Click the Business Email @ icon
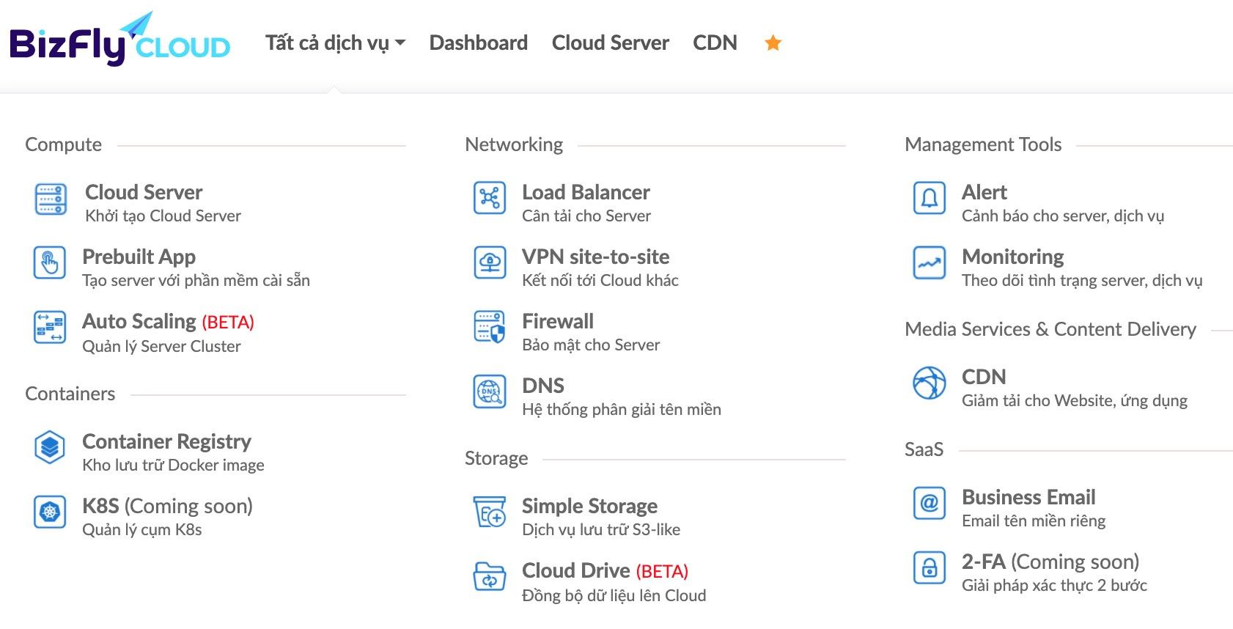 click(930, 503)
